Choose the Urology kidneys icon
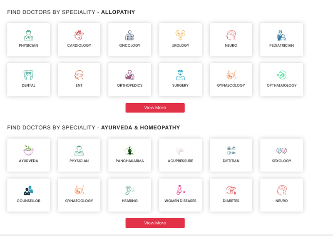333x236 pixels. (x=180, y=35)
